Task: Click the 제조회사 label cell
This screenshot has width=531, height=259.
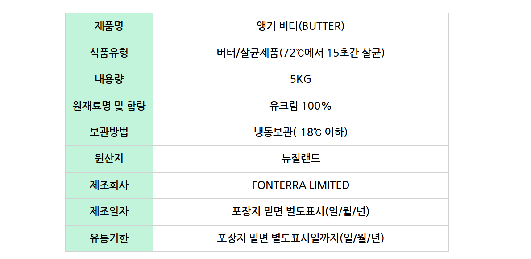Action: (109, 185)
